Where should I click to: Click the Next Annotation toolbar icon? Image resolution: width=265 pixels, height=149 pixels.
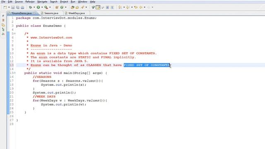pos(120,7)
